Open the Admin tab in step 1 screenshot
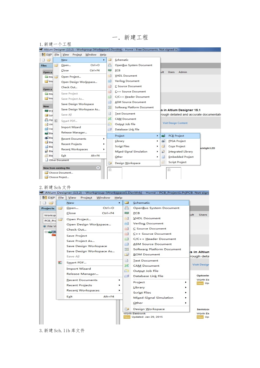 tap(183, 72)
